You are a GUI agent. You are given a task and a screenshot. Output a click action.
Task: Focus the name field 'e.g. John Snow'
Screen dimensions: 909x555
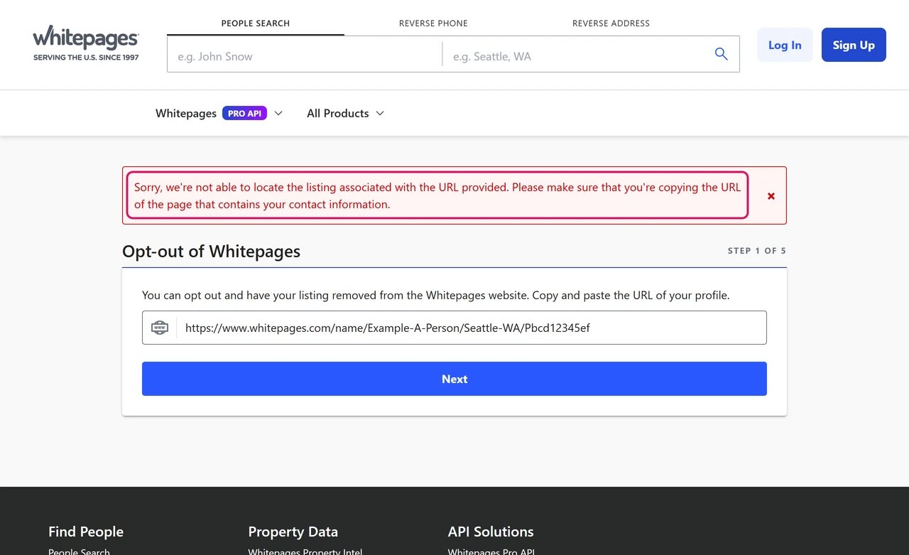pyautogui.click(x=305, y=54)
